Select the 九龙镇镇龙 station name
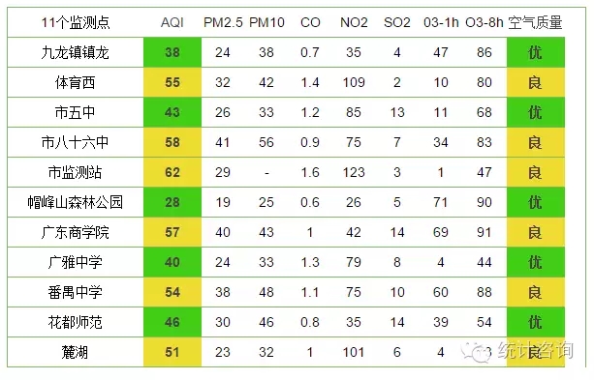 [75, 52]
